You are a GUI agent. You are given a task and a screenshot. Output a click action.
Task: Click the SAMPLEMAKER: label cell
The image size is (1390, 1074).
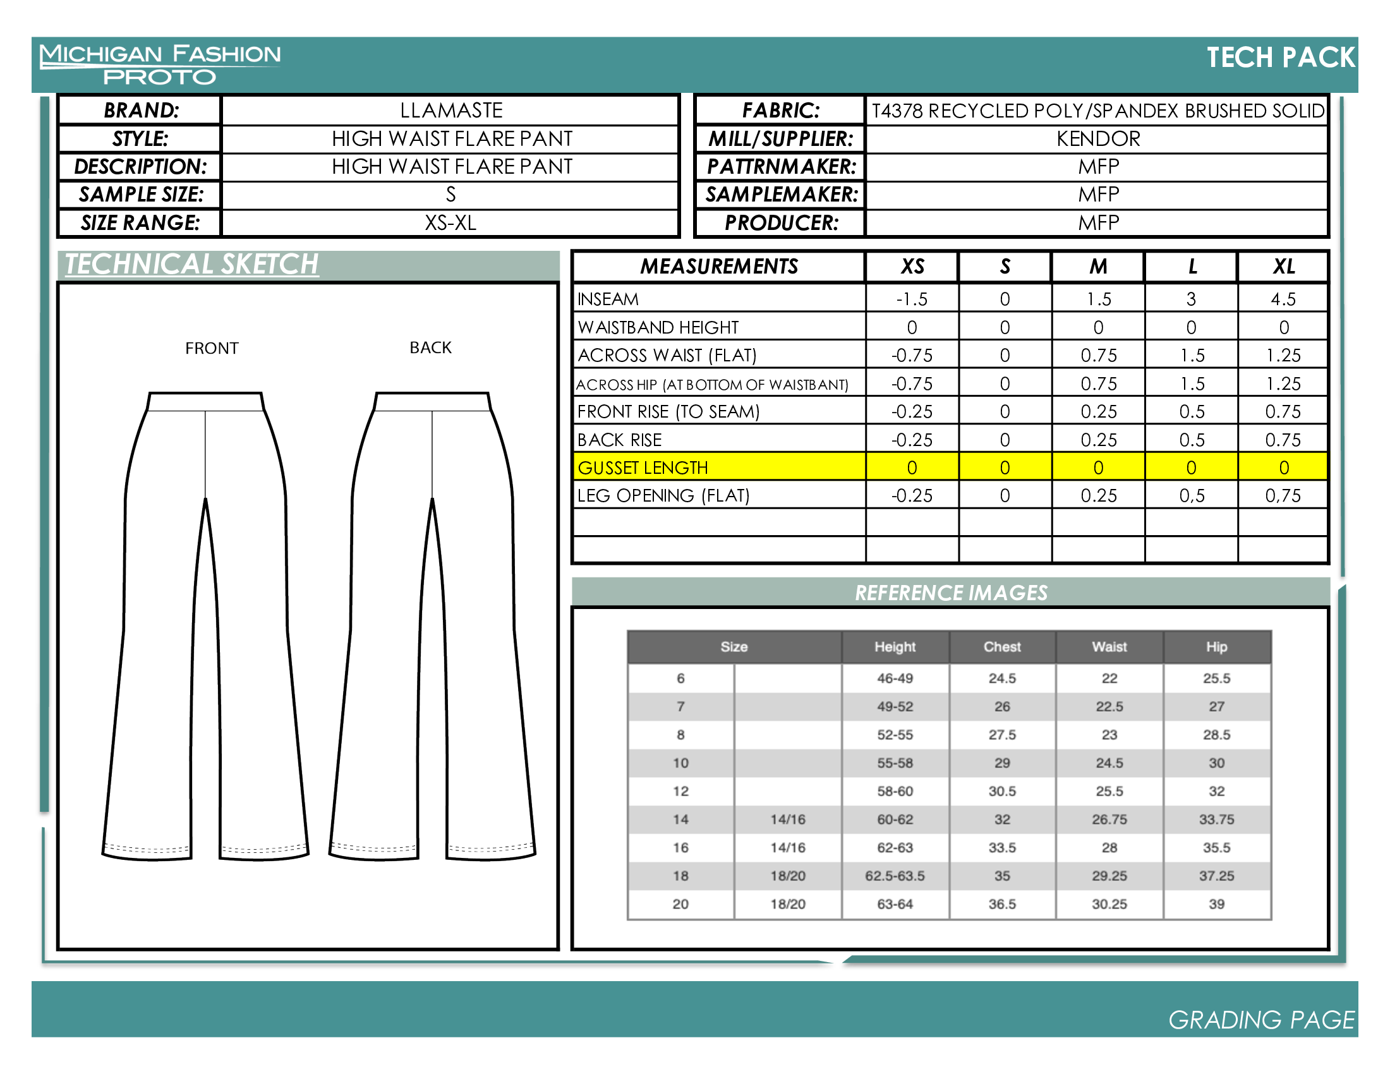[780, 195]
